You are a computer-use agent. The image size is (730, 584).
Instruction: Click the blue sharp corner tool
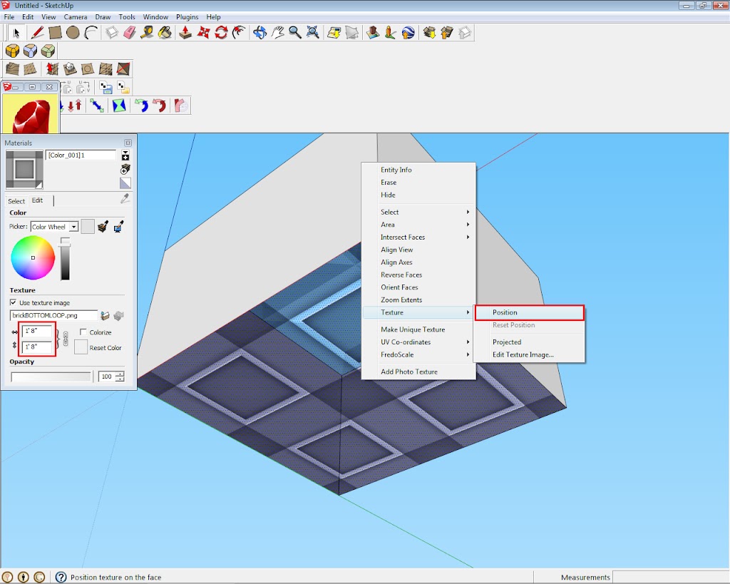click(x=30, y=51)
